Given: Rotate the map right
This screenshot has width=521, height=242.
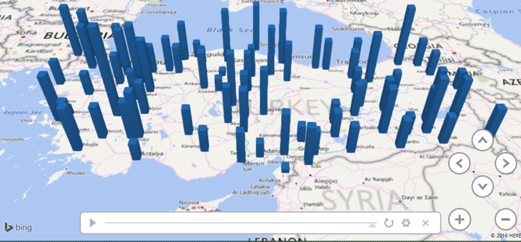Looking at the screenshot, I should click(x=505, y=163).
